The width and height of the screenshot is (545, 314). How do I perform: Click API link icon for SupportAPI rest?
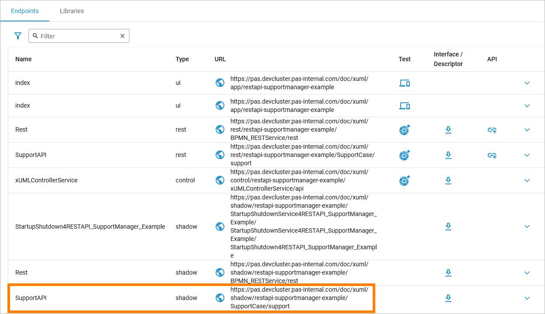(492, 155)
